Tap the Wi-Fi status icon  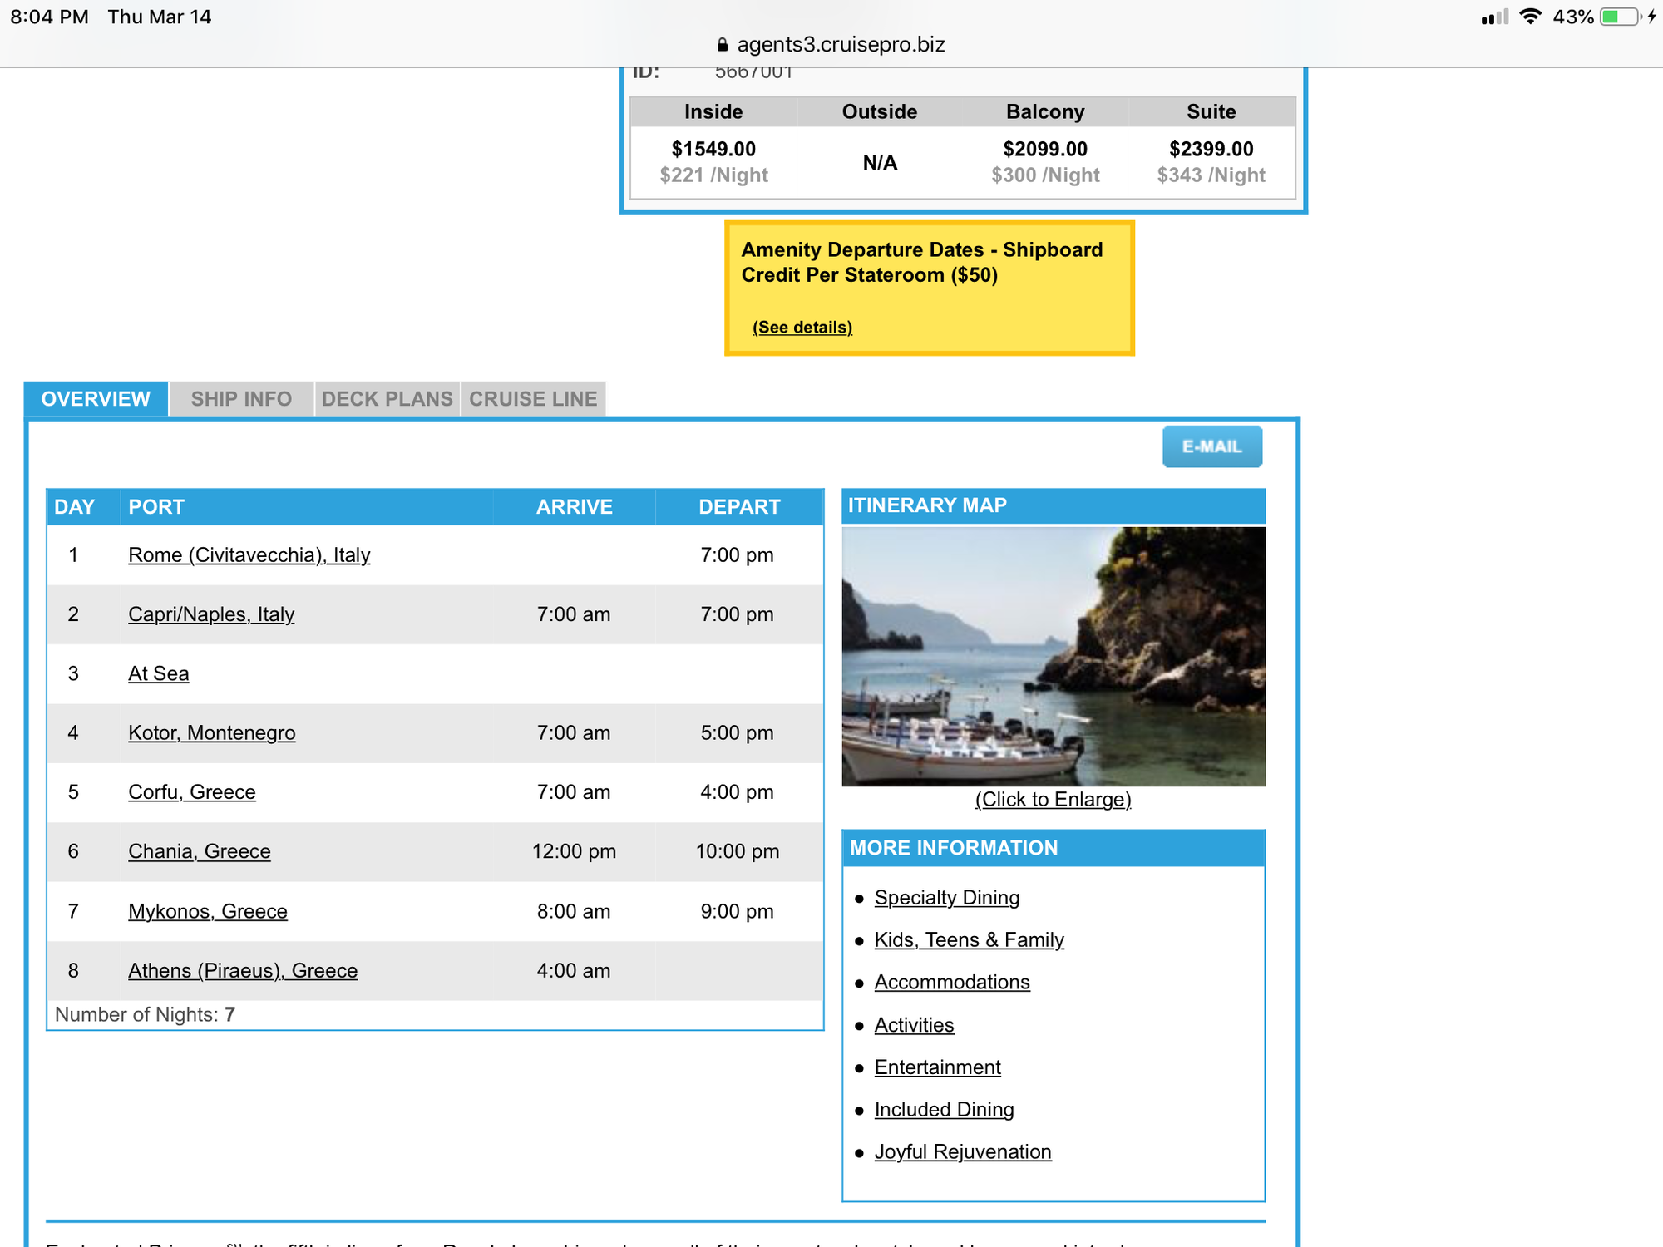[x=1530, y=17]
